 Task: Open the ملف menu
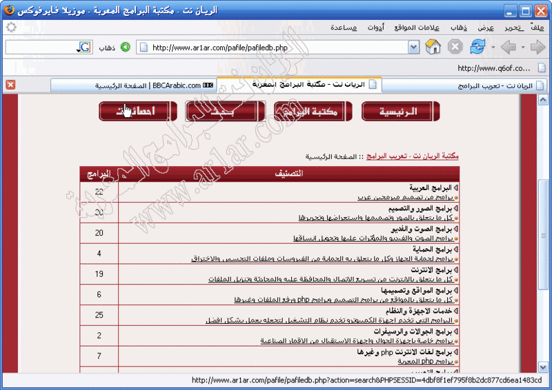pyautogui.click(x=538, y=28)
